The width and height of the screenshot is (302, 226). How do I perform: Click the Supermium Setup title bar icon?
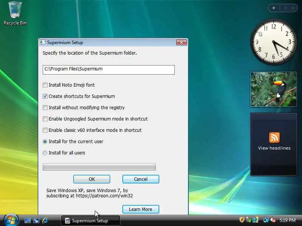click(x=42, y=42)
